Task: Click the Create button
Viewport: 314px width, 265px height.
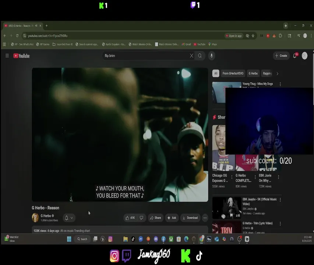Action: [281, 56]
